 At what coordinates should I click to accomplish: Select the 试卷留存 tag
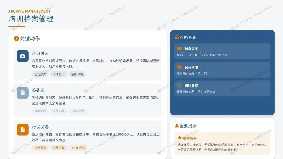click(40, 148)
